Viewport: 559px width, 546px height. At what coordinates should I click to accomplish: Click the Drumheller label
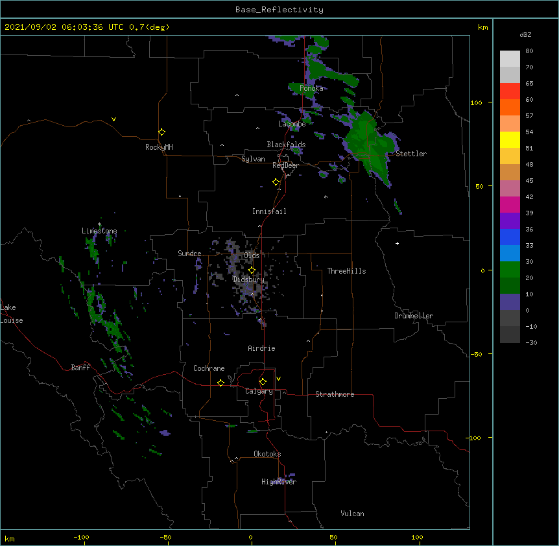pyautogui.click(x=414, y=316)
